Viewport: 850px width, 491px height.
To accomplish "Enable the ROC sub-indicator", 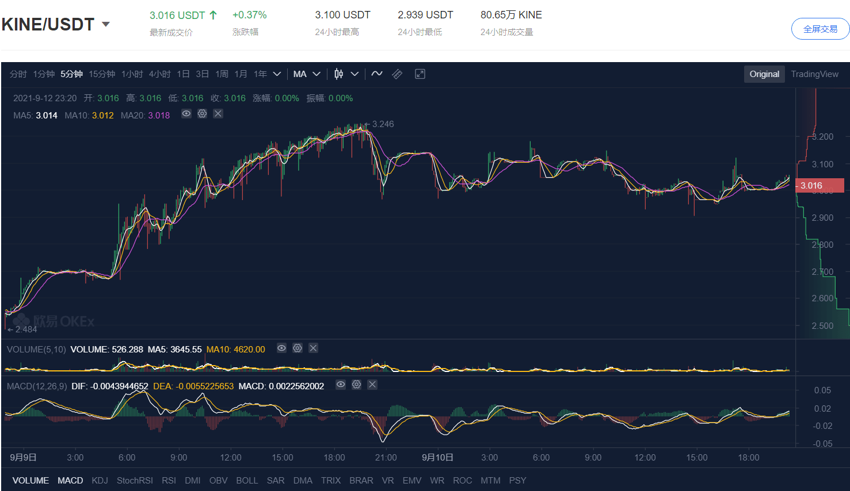I will 462,481.
